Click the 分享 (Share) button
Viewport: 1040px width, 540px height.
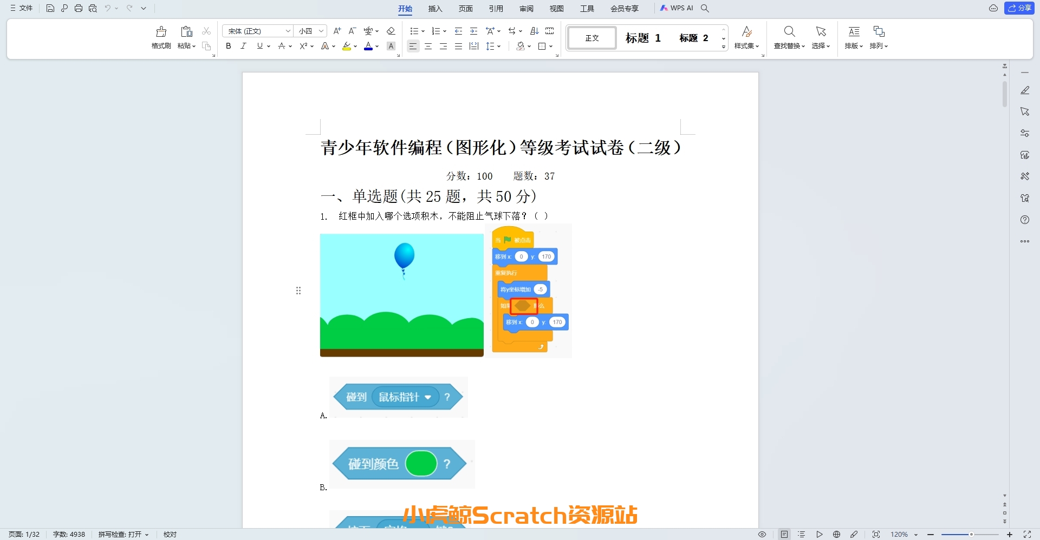pyautogui.click(x=1019, y=8)
